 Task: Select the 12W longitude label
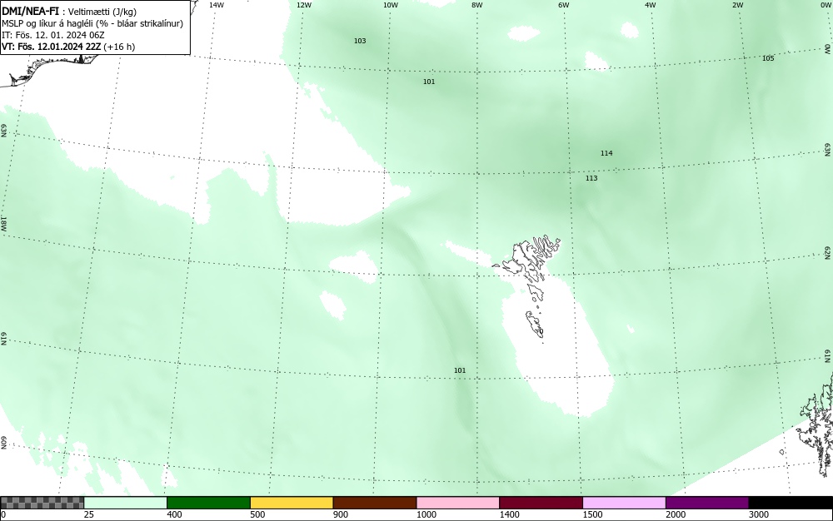303,5
